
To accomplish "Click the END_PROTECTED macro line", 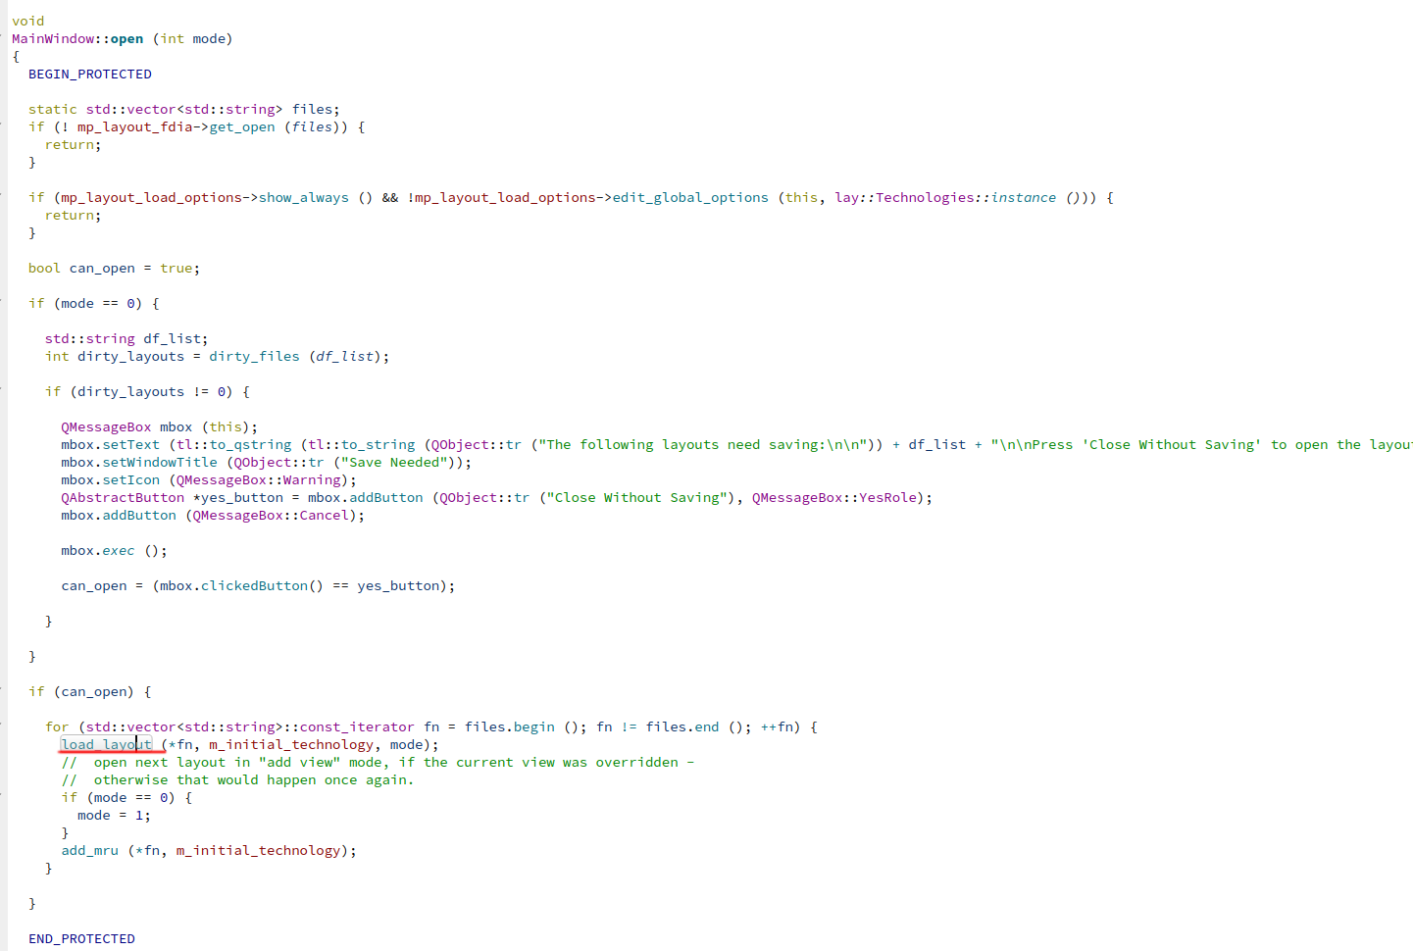I will [82, 938].
